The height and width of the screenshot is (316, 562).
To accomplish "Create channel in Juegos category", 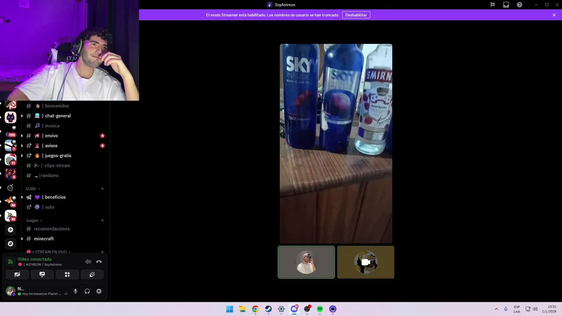I will click(102, 220).
